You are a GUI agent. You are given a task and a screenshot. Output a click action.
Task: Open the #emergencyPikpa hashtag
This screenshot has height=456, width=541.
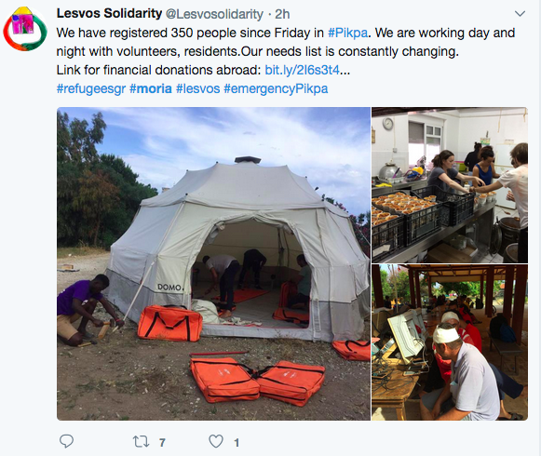[276, 88]
